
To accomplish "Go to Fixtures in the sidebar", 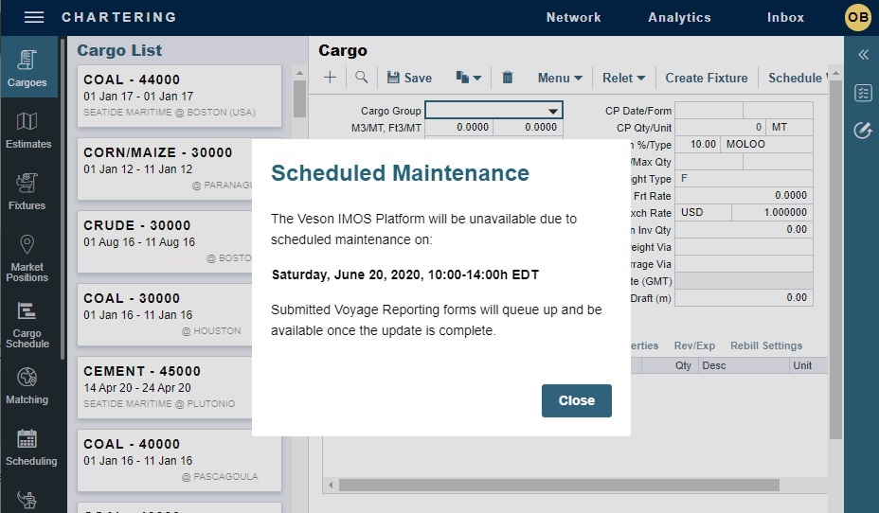I will pos(27,191).
